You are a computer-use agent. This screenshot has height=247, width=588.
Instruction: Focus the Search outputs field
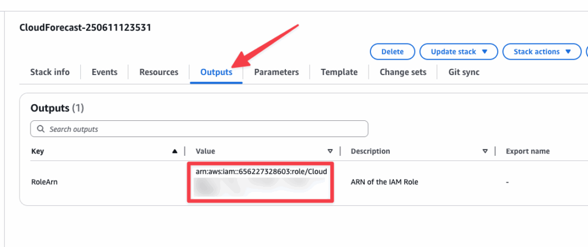[x=199, y=129]
